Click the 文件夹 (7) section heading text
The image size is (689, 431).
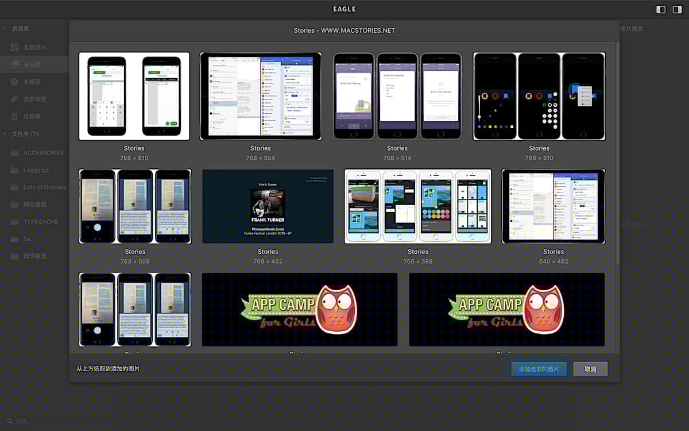tap(25, 134)
